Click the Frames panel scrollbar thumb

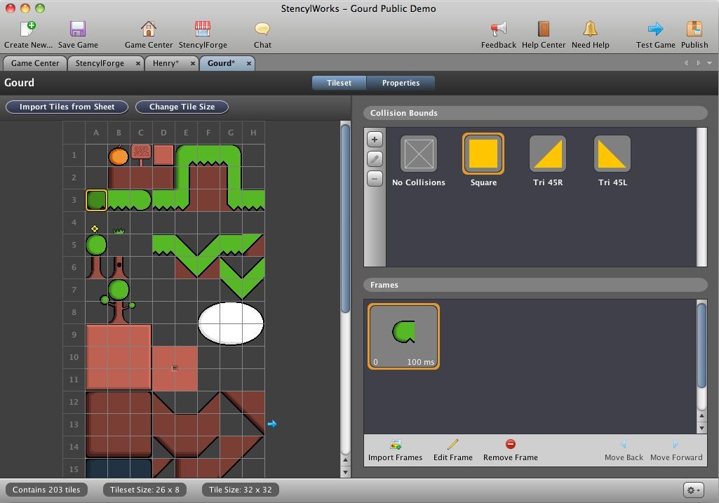tap(701, 345)
